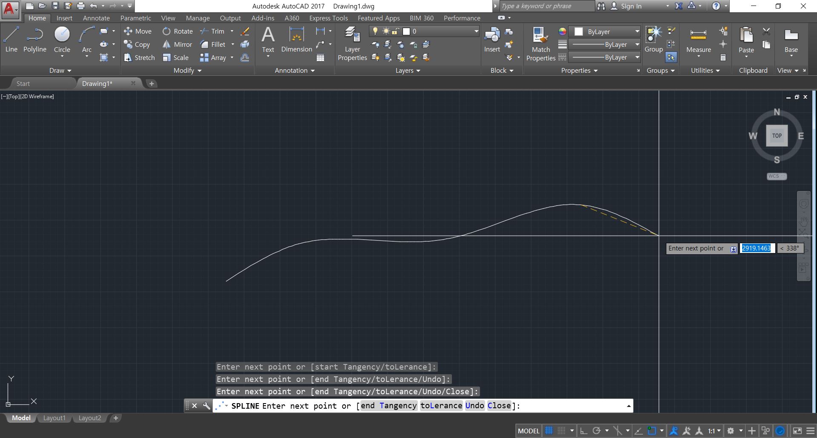This screenshot has height=438, width=817.
Task: Open the annotation scale 1:1 dropdown
Action: coord(714,431)
